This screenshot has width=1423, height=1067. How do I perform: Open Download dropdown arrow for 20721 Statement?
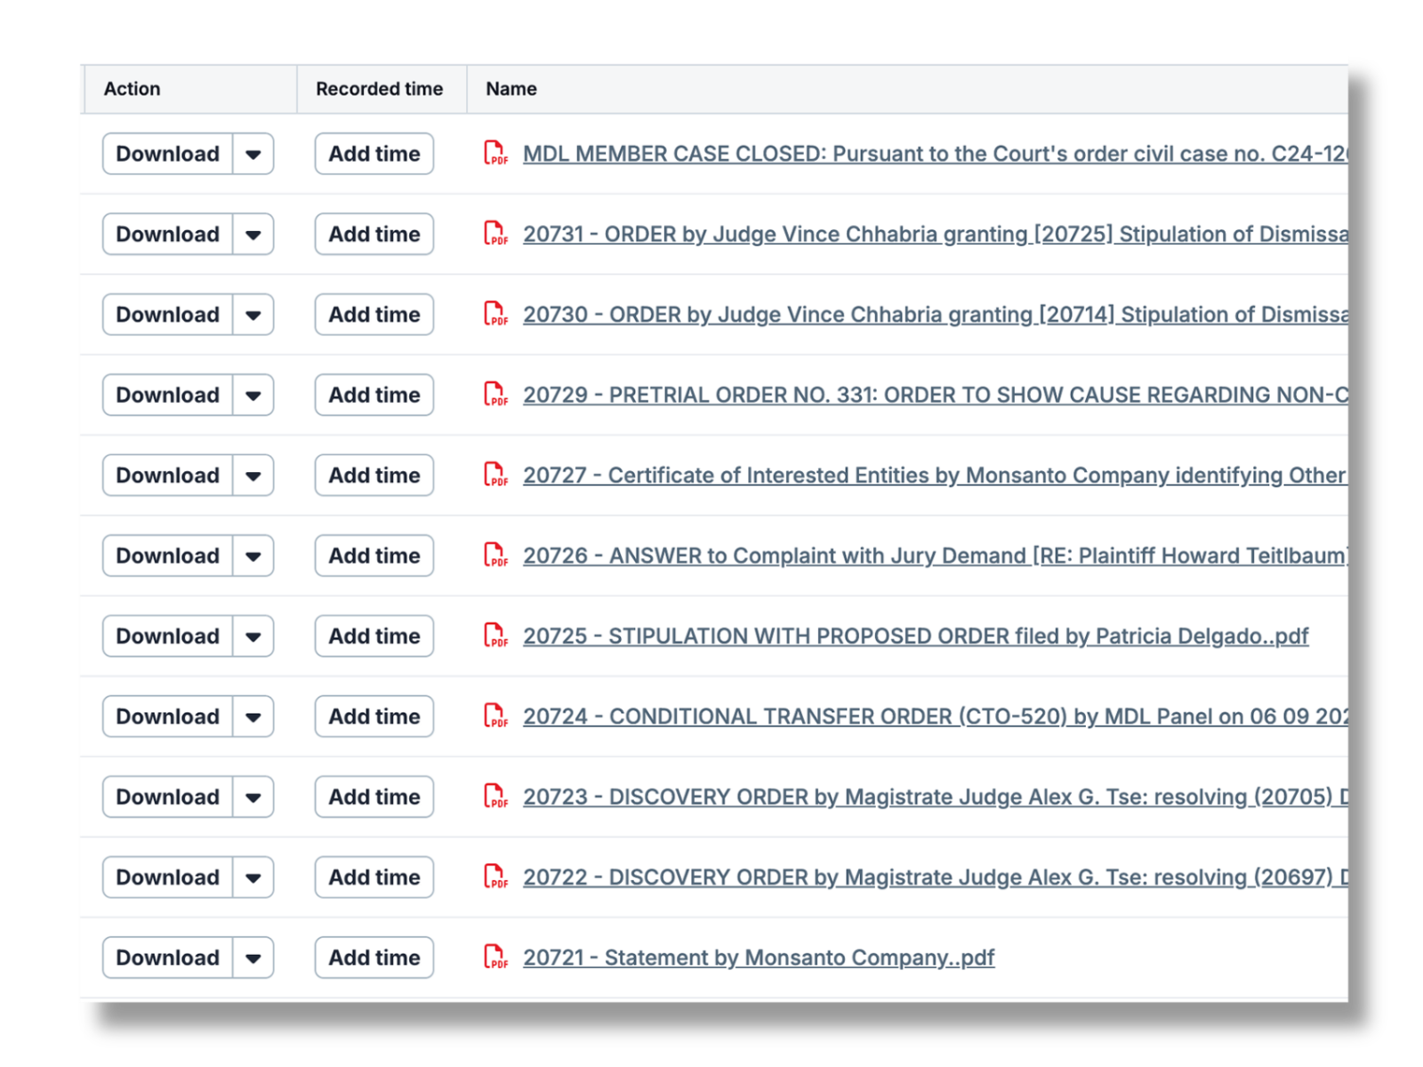(x=253, y=958)
